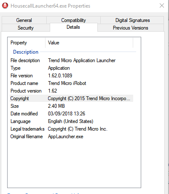Click the Value column header

89,43
